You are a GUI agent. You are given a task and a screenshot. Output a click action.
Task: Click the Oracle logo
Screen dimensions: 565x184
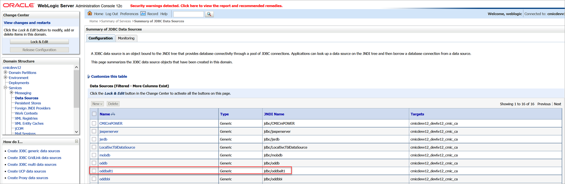[19, 5]
